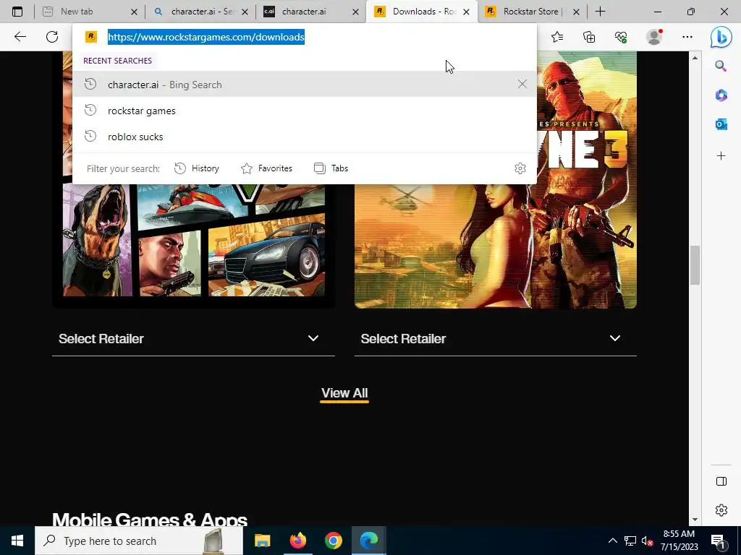Go back with the back arrow
The image size is (741, 555).
pyautogui.click(x=20, y=37)
